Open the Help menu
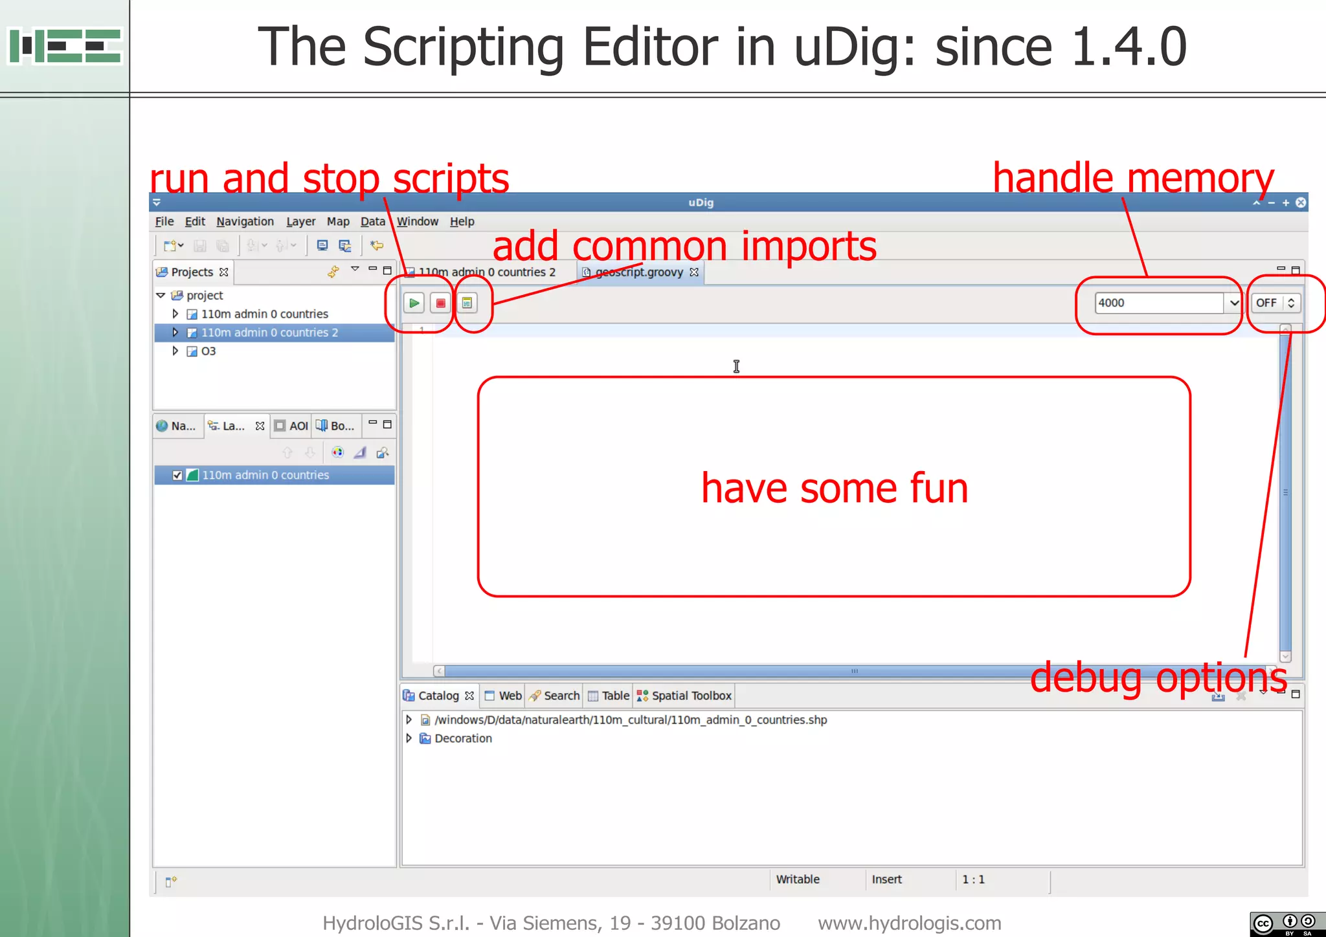 point(462,221)
